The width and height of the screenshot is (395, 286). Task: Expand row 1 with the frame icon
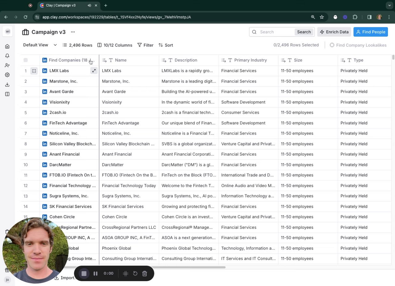(x=34, y=71)
